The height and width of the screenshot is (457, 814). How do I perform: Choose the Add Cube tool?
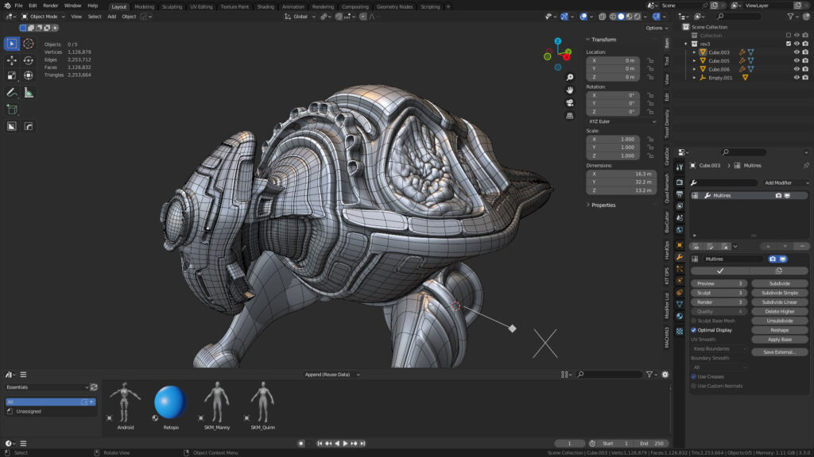click(12, 109)
